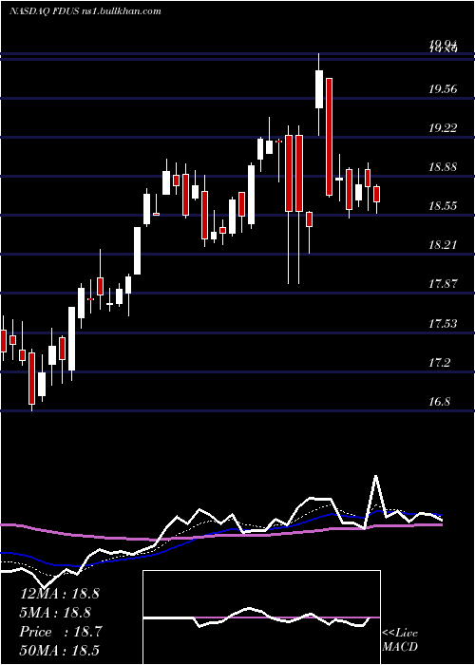This screenshot has height=665, width=475.
Task: Click the 17.53 price axis label
Action: click(443, 324)
